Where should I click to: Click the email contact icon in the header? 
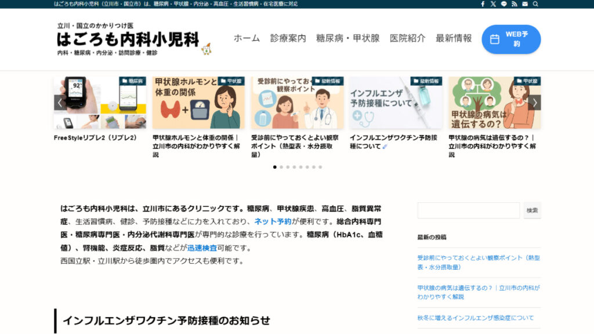(524, 4)
